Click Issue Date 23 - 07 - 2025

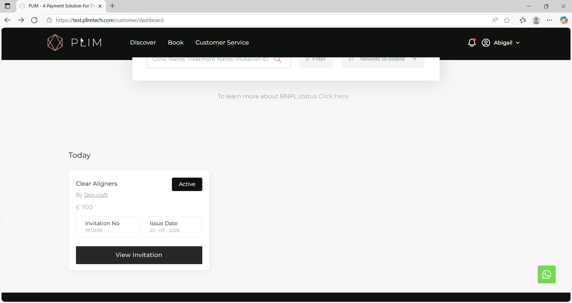172,227
